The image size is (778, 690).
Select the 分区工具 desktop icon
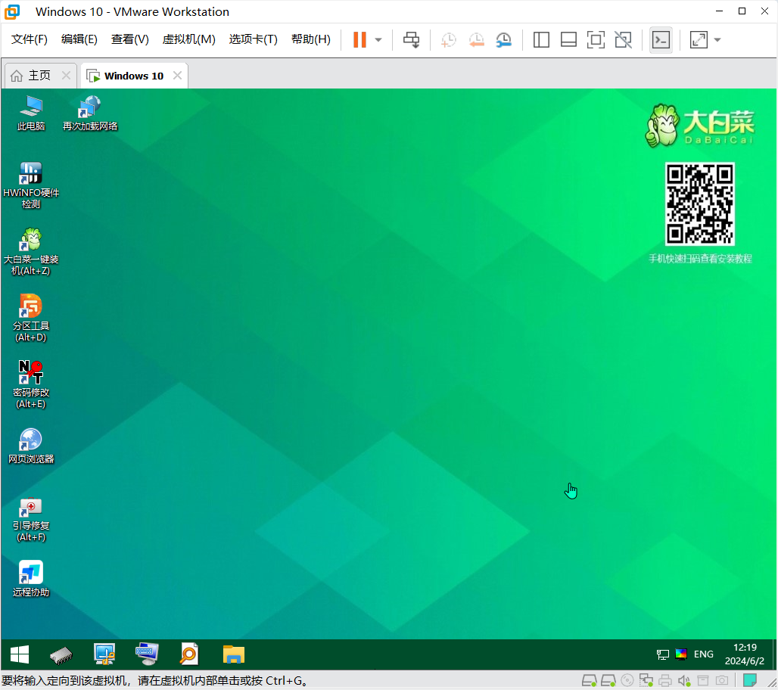31,318
